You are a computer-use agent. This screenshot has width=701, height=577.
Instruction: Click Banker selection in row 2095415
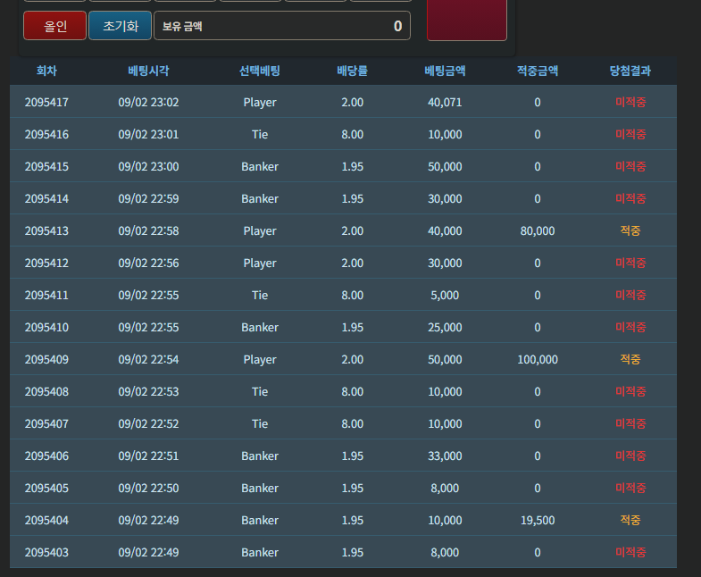point(260,167)
